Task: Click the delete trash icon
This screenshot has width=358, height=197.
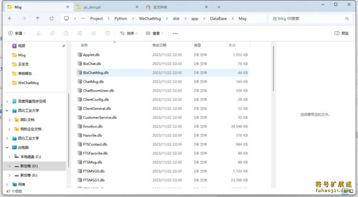Action: click(107, 34)
